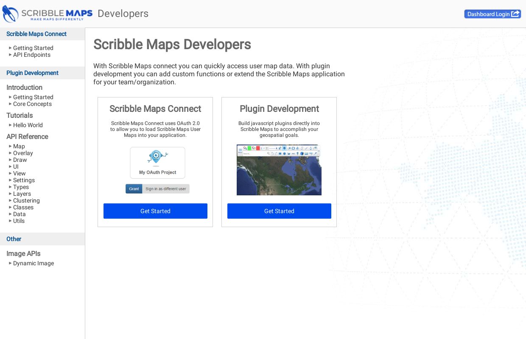Viewport: 526px width, 339px height.
Task: Open the Classes API reference
Action: 23,207
